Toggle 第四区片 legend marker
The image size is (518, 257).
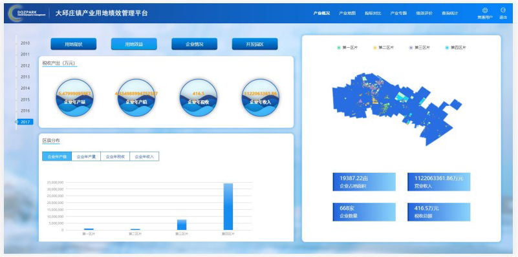click(x=447, y=48)
